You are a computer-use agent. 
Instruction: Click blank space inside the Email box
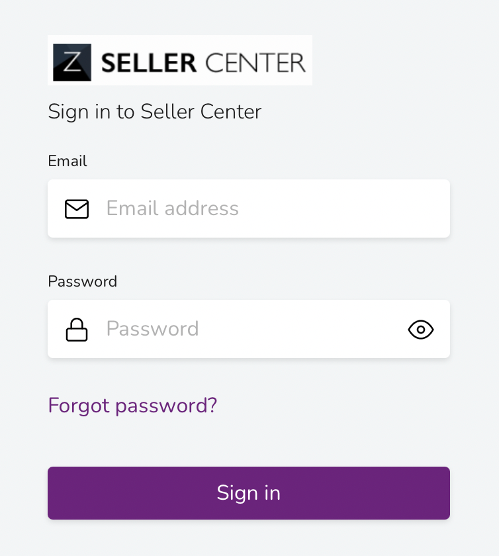point(344,209)
